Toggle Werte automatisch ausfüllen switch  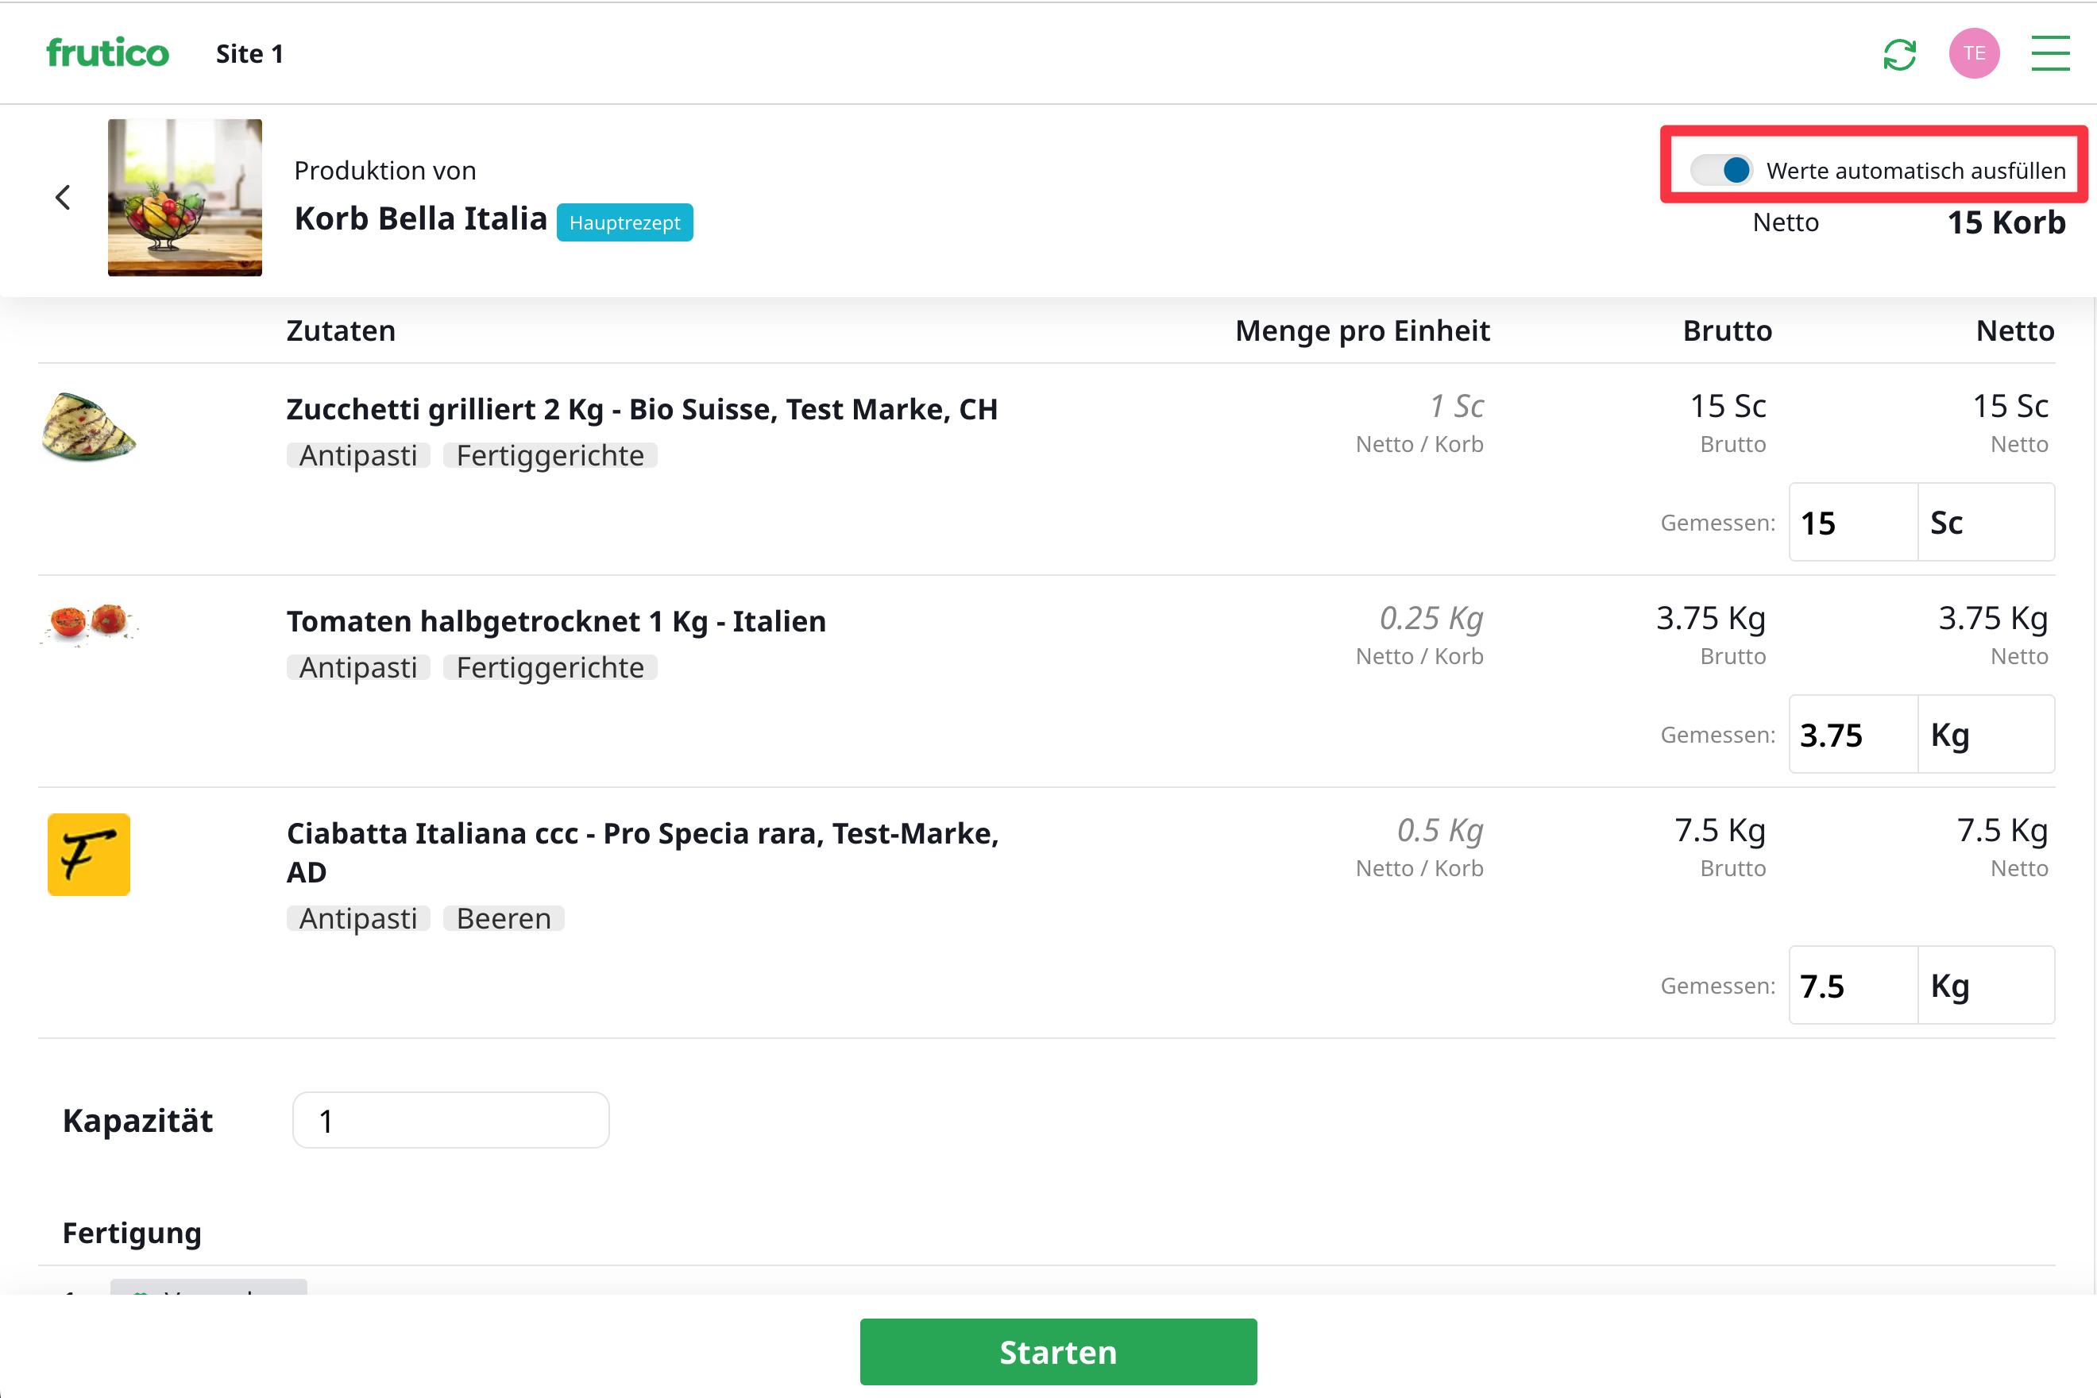click(x=1721, y=170)
